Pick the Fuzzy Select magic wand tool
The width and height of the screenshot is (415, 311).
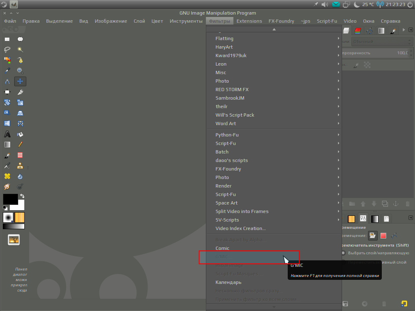pos(20,50)
